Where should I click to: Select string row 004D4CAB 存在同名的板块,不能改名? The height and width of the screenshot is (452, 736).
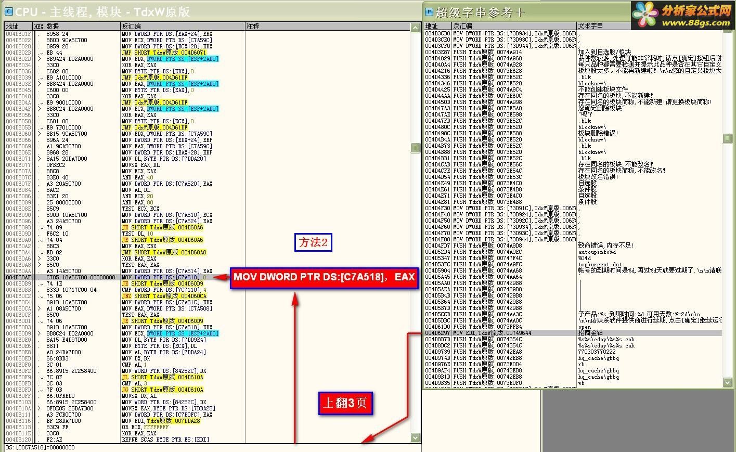pos(573,164)
